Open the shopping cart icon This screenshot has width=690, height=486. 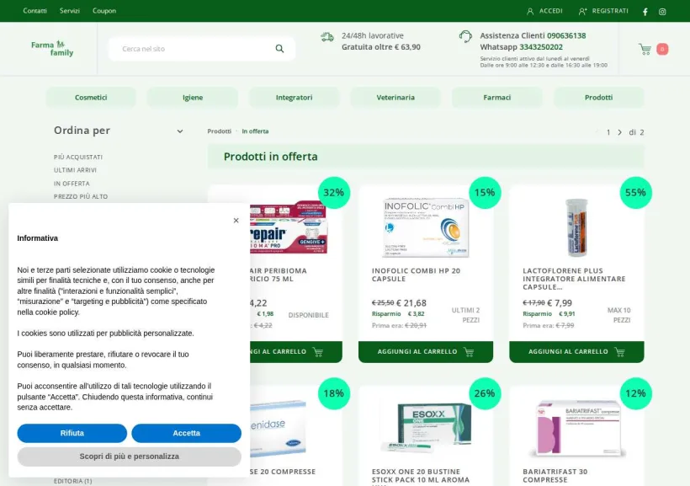click(645, 49)
